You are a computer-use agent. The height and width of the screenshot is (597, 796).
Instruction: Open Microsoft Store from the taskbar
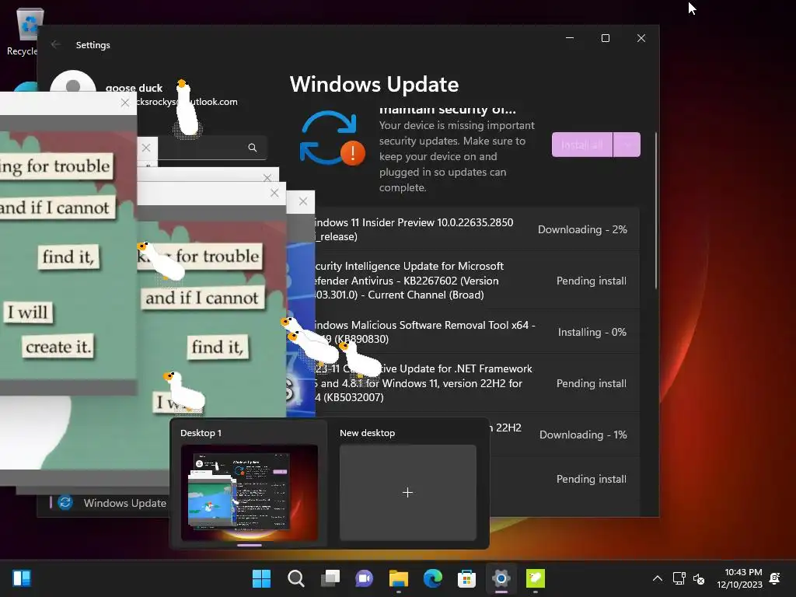pos(466,578)
